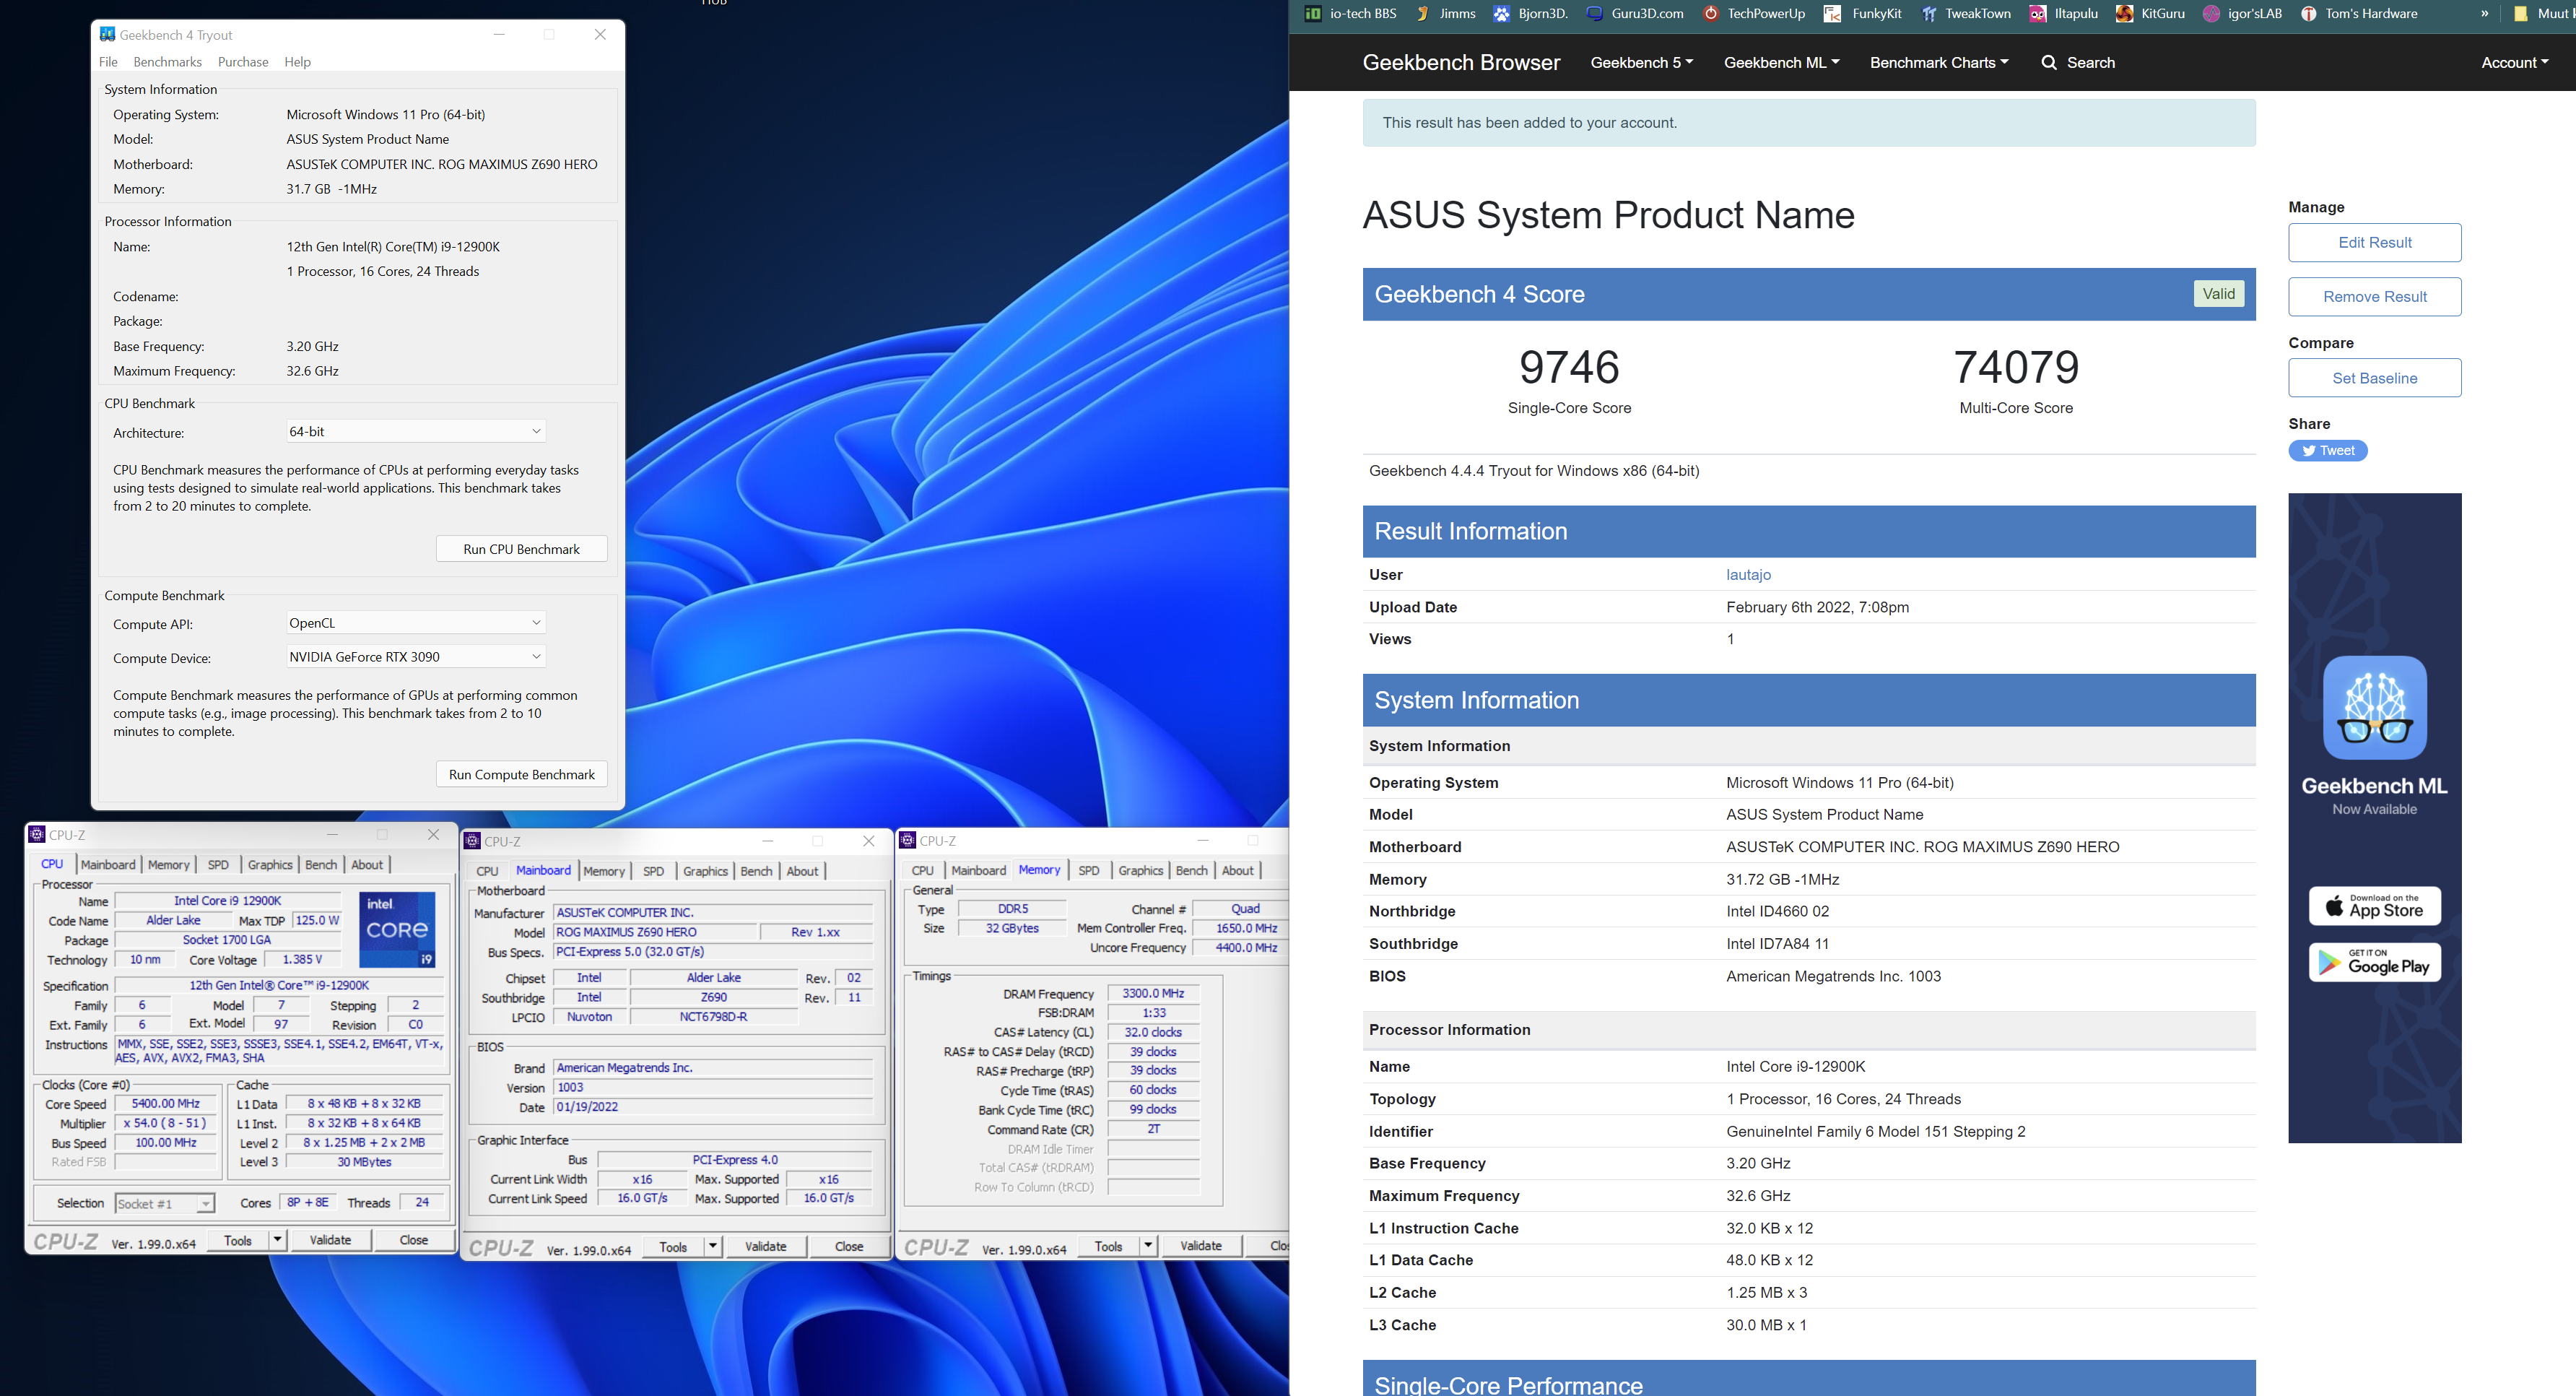Click the Geekbench 4 Tryout window icon
The height and width of the screenshot is (1396, 2576).
tap(107, 34)
